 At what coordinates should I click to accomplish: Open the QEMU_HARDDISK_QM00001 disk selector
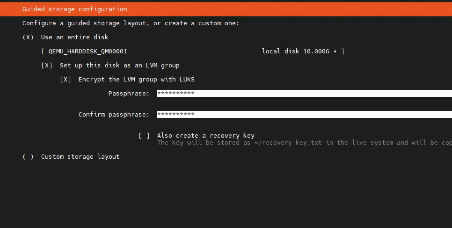[x=88, y=51]
